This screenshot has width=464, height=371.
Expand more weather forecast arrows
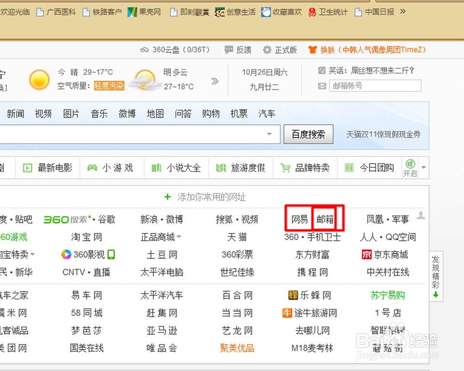215,81
